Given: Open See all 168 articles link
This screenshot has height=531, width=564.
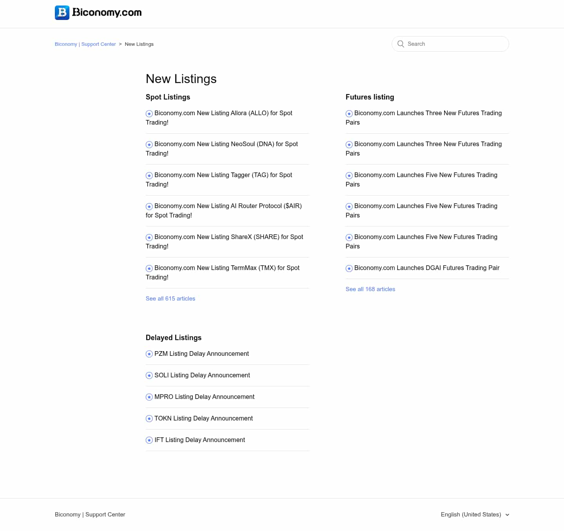Looking at the screenshot, I should 370,289.
